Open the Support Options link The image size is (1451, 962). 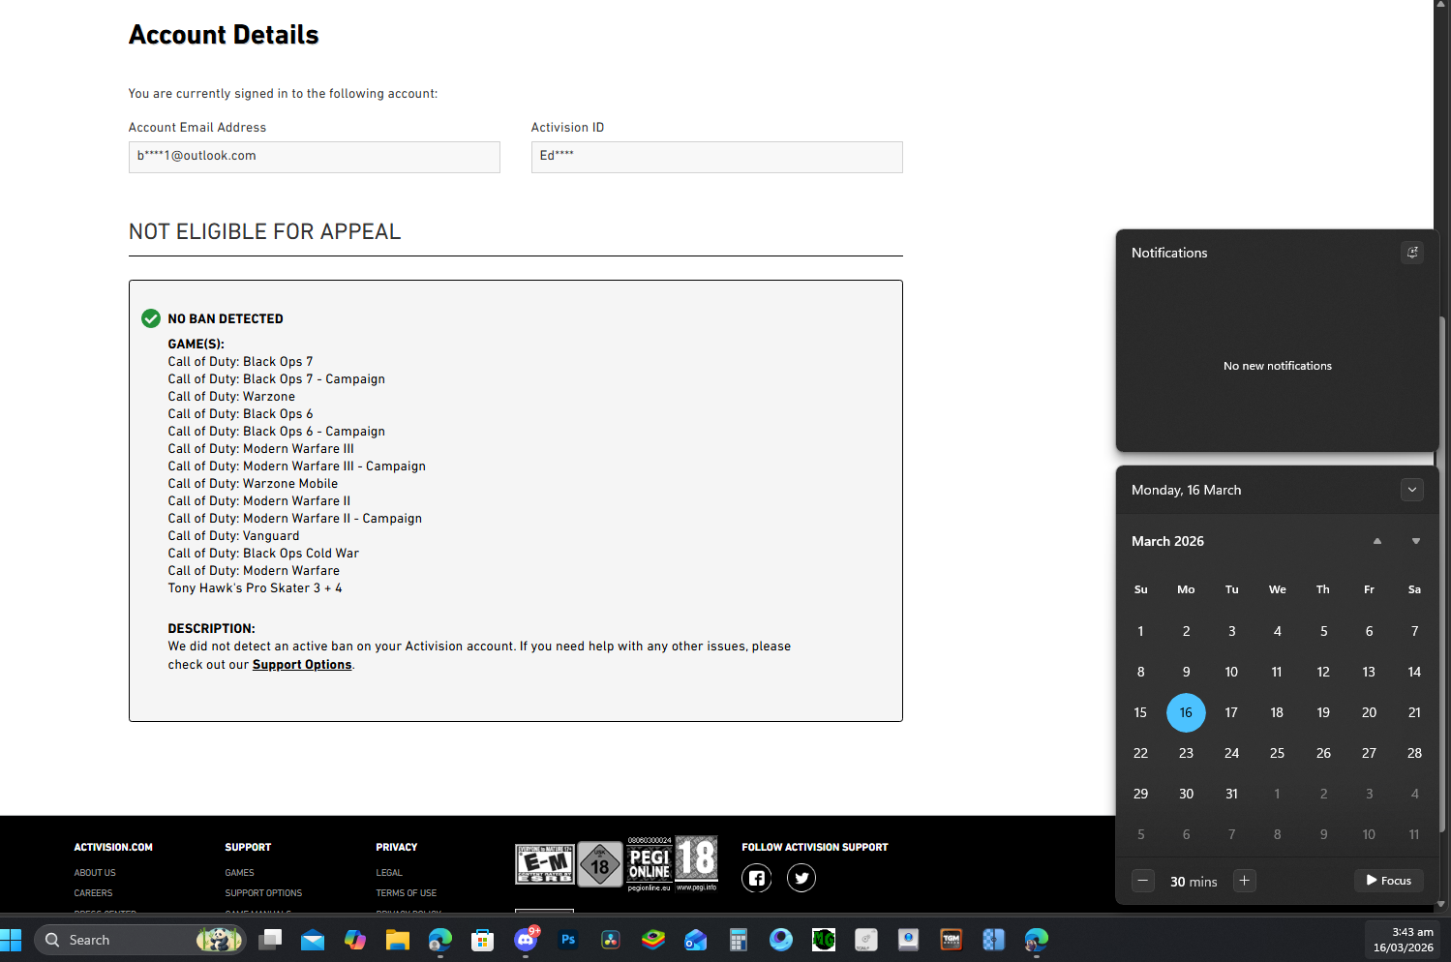click(302, 665)
